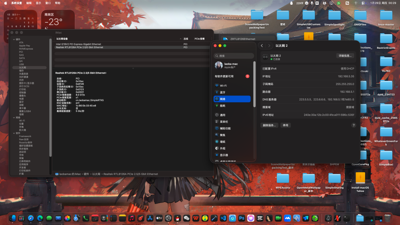The image size is (400, 225).
Task: Collapse the 软件 (Software) tree section
Action: [x=14, y=133]
